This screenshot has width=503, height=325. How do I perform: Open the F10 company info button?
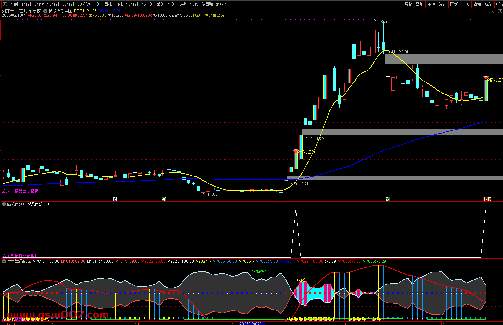pyautogui.click(x=466, y=4)
